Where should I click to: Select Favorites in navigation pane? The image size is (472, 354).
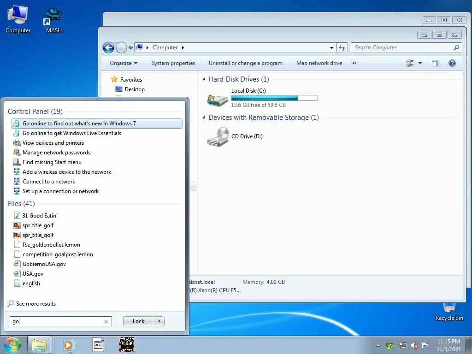coord(131,79)
